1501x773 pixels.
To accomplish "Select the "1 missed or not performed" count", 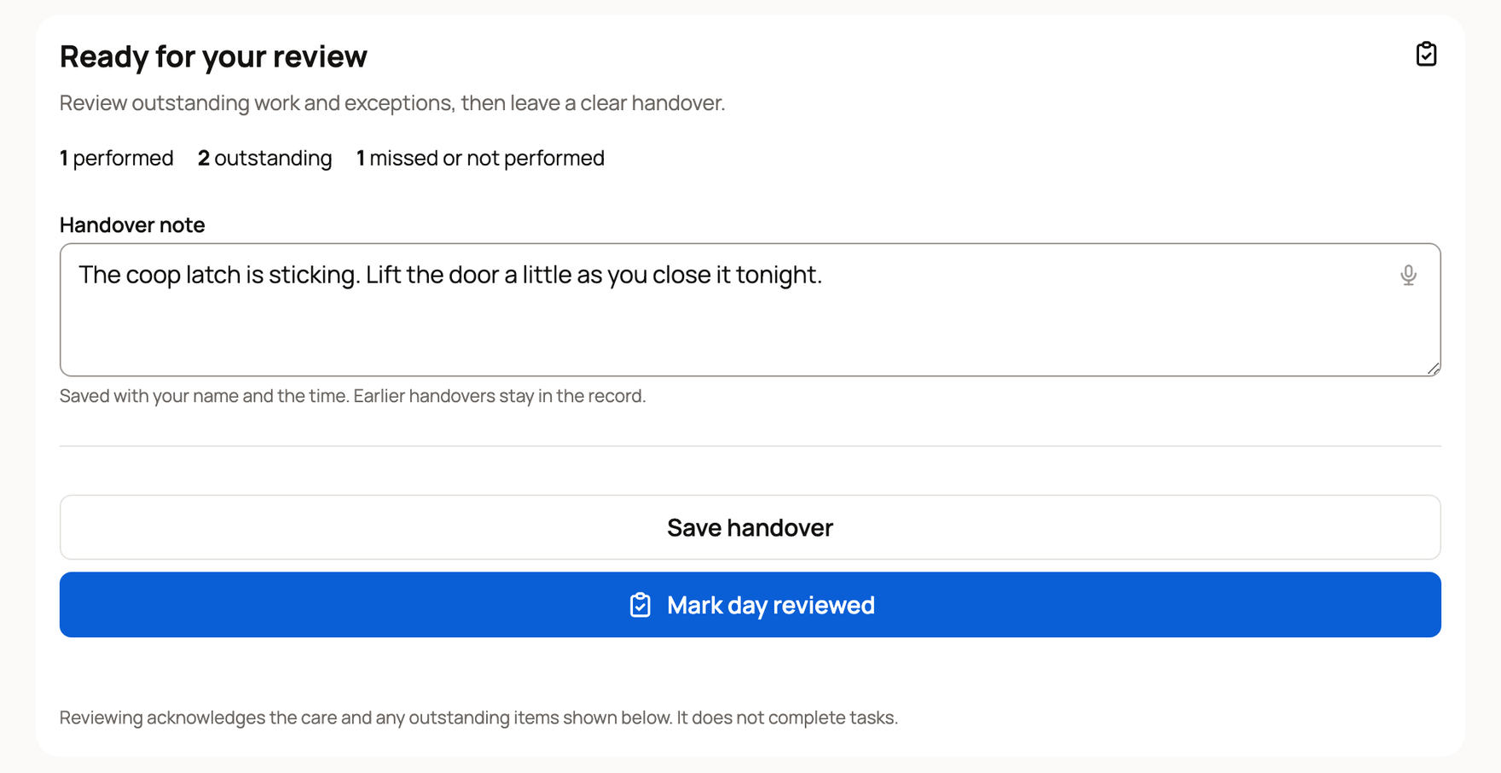I will pyautogui.click(x=480, y=158).
